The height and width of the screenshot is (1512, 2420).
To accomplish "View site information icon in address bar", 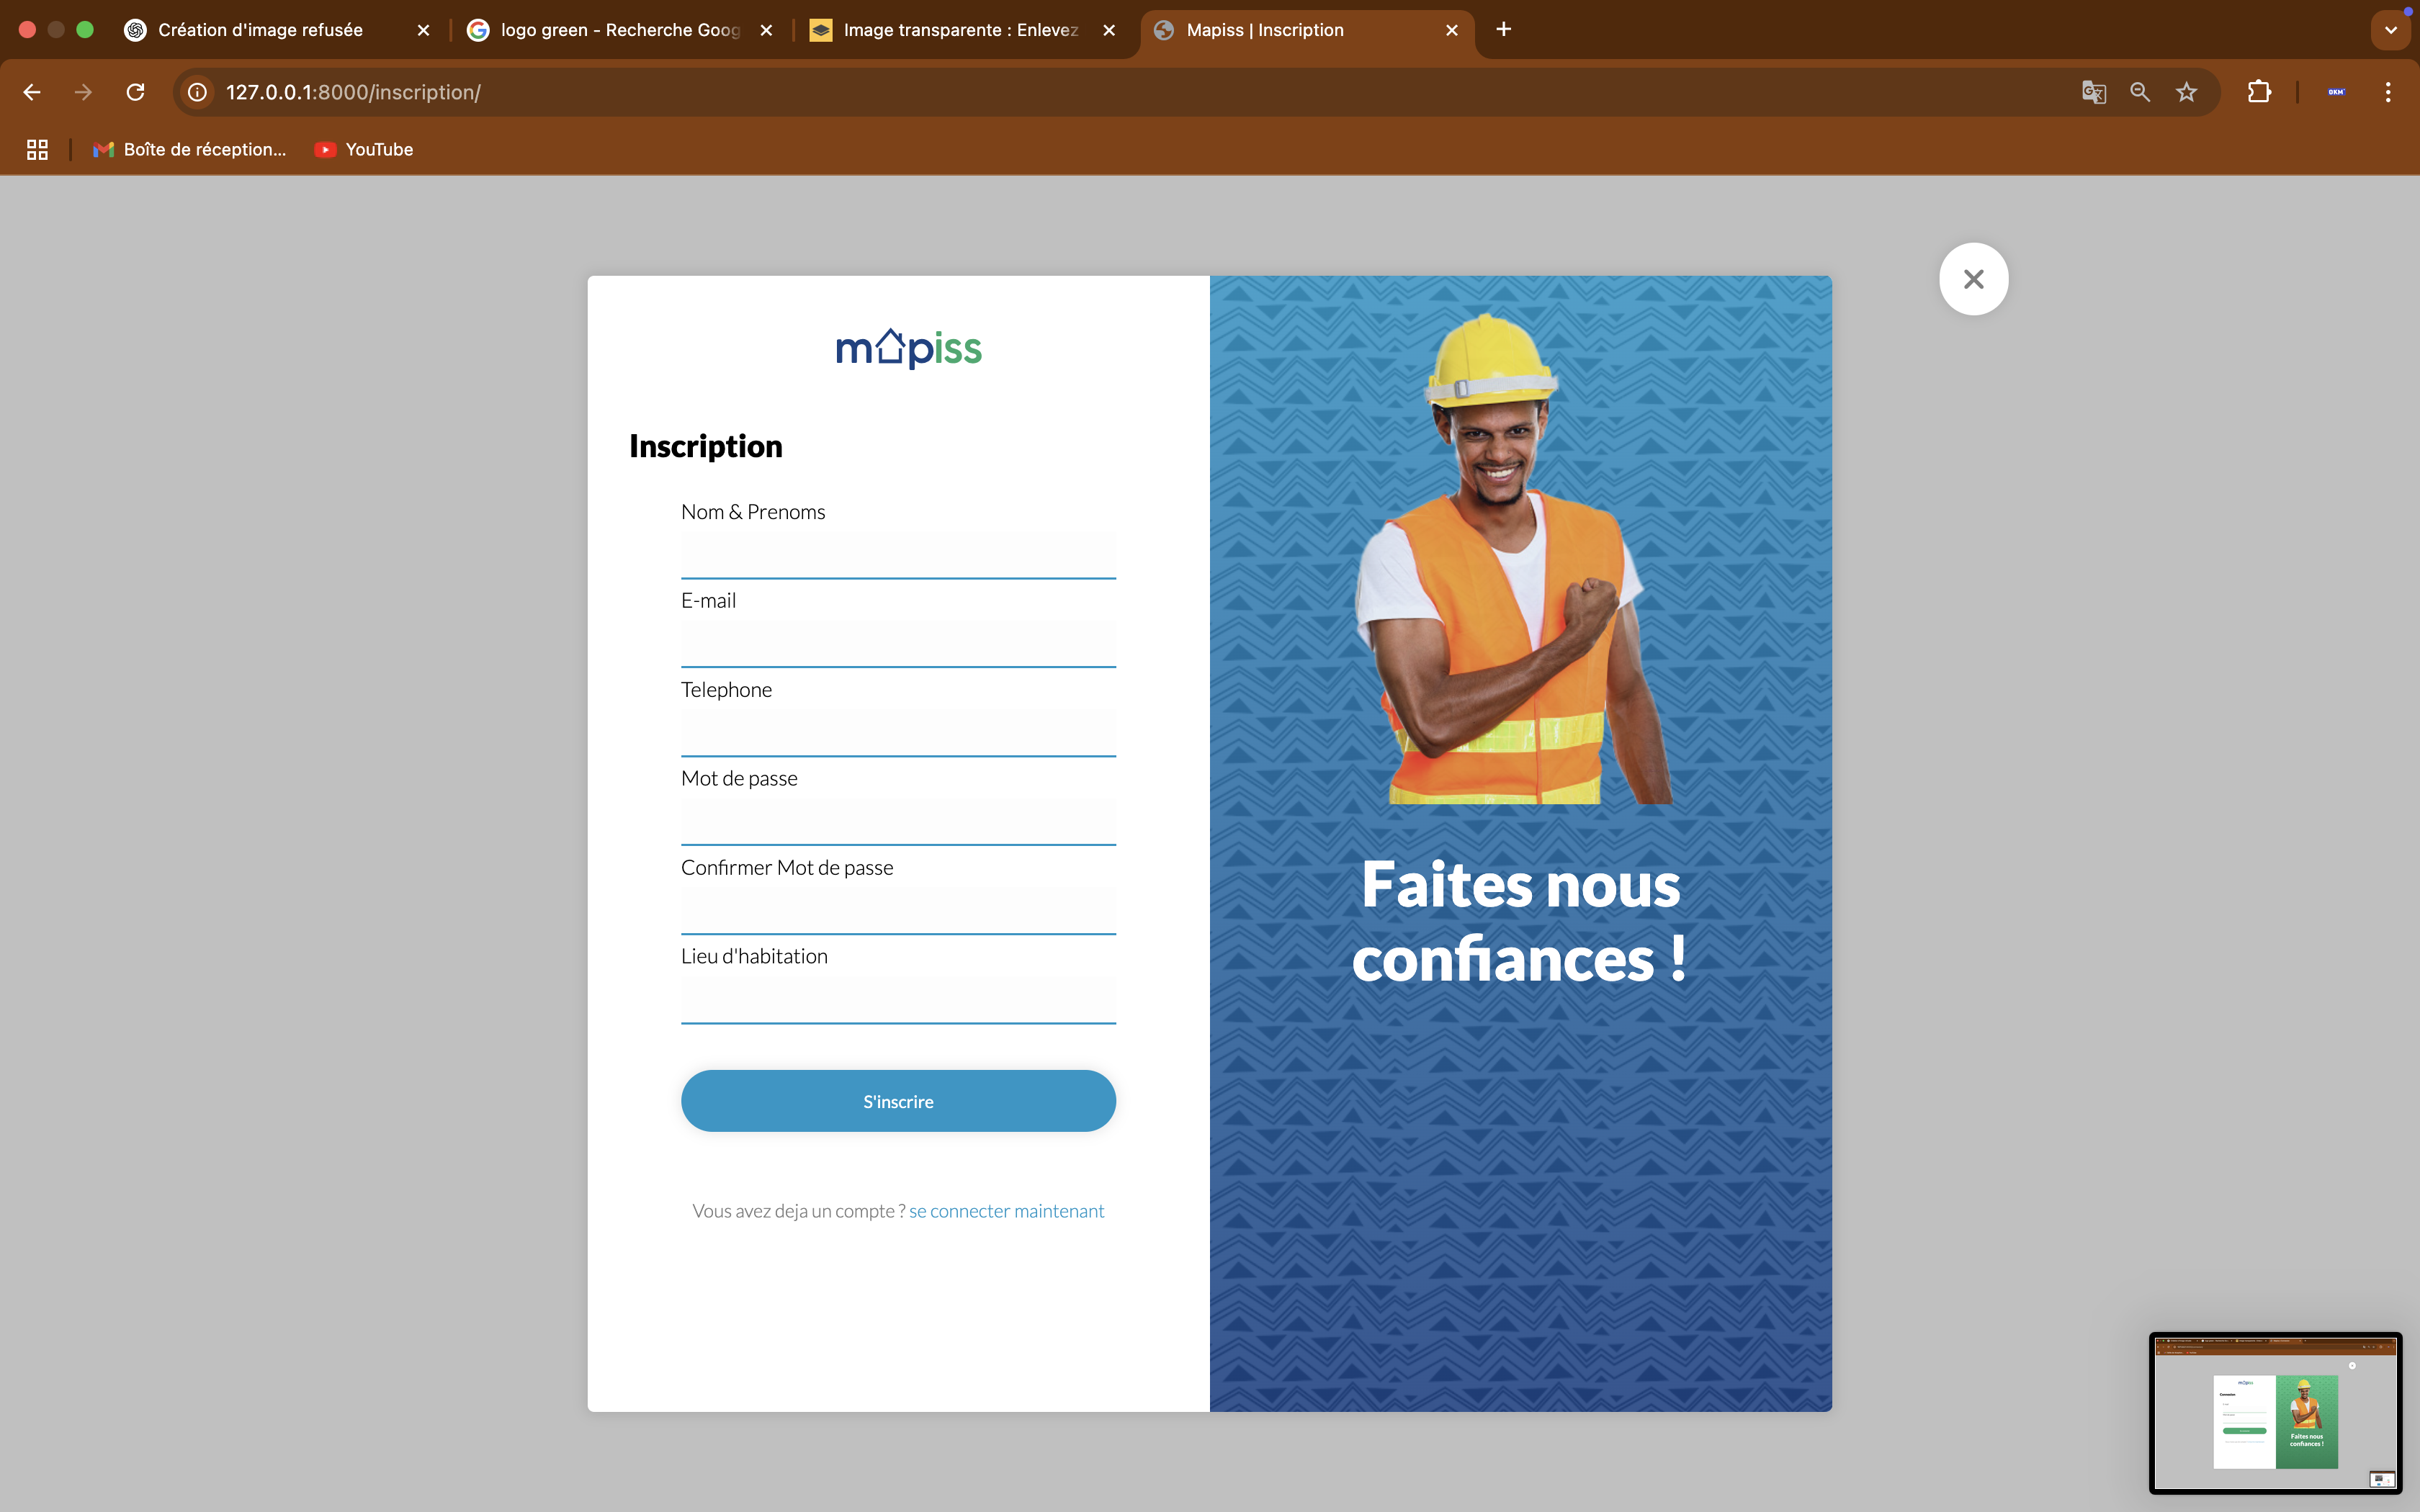I will [198, 92].
